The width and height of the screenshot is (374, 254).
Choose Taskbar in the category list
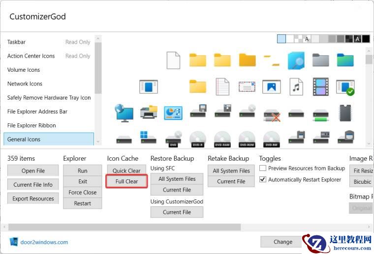click(49, 42)
